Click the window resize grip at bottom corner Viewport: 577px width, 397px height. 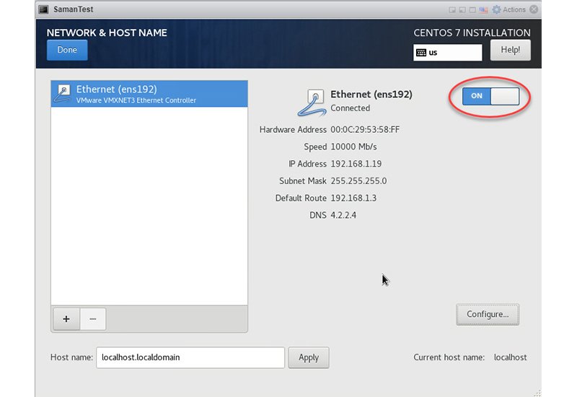[x=537, y=392]
